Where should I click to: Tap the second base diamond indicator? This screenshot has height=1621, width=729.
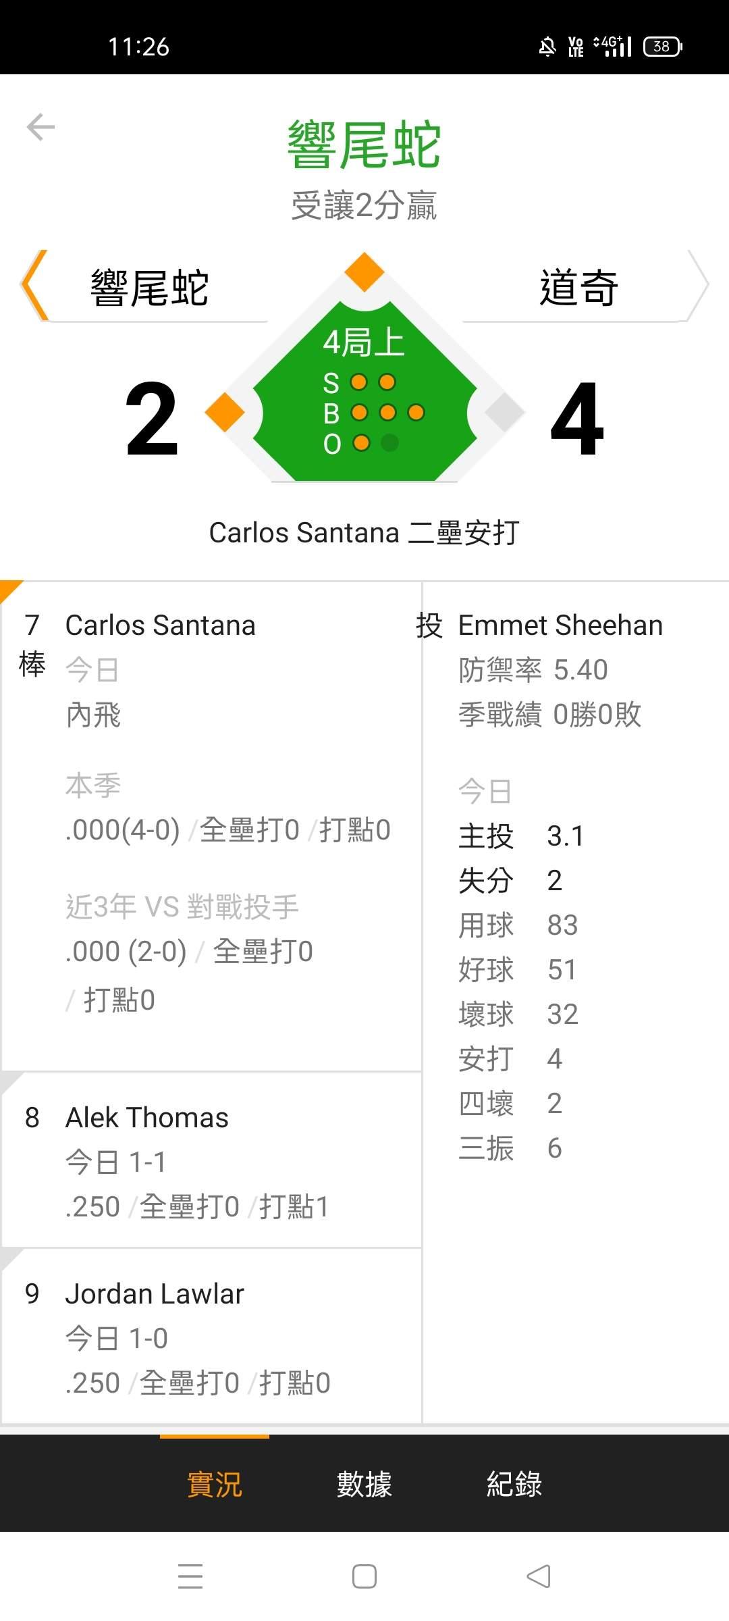coord(364,272)
